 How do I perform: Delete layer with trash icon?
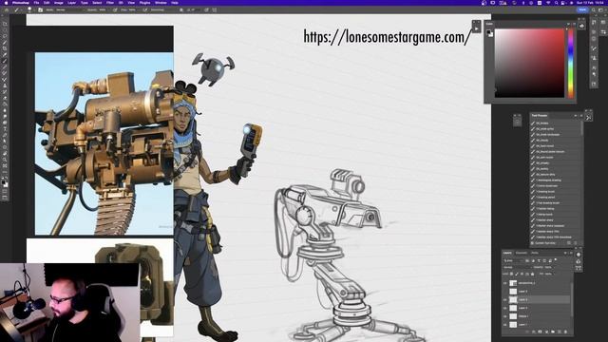point(565,332)
